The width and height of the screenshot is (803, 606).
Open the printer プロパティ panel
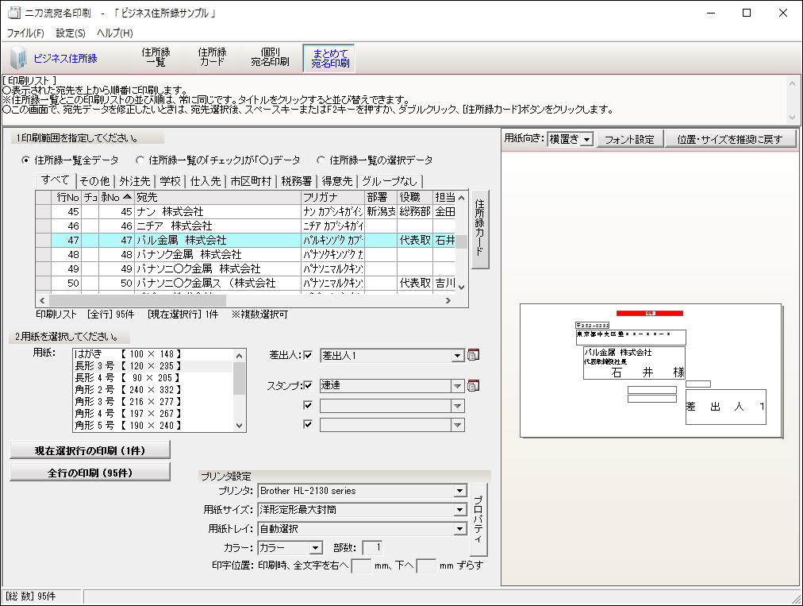[x=479, y=519]
